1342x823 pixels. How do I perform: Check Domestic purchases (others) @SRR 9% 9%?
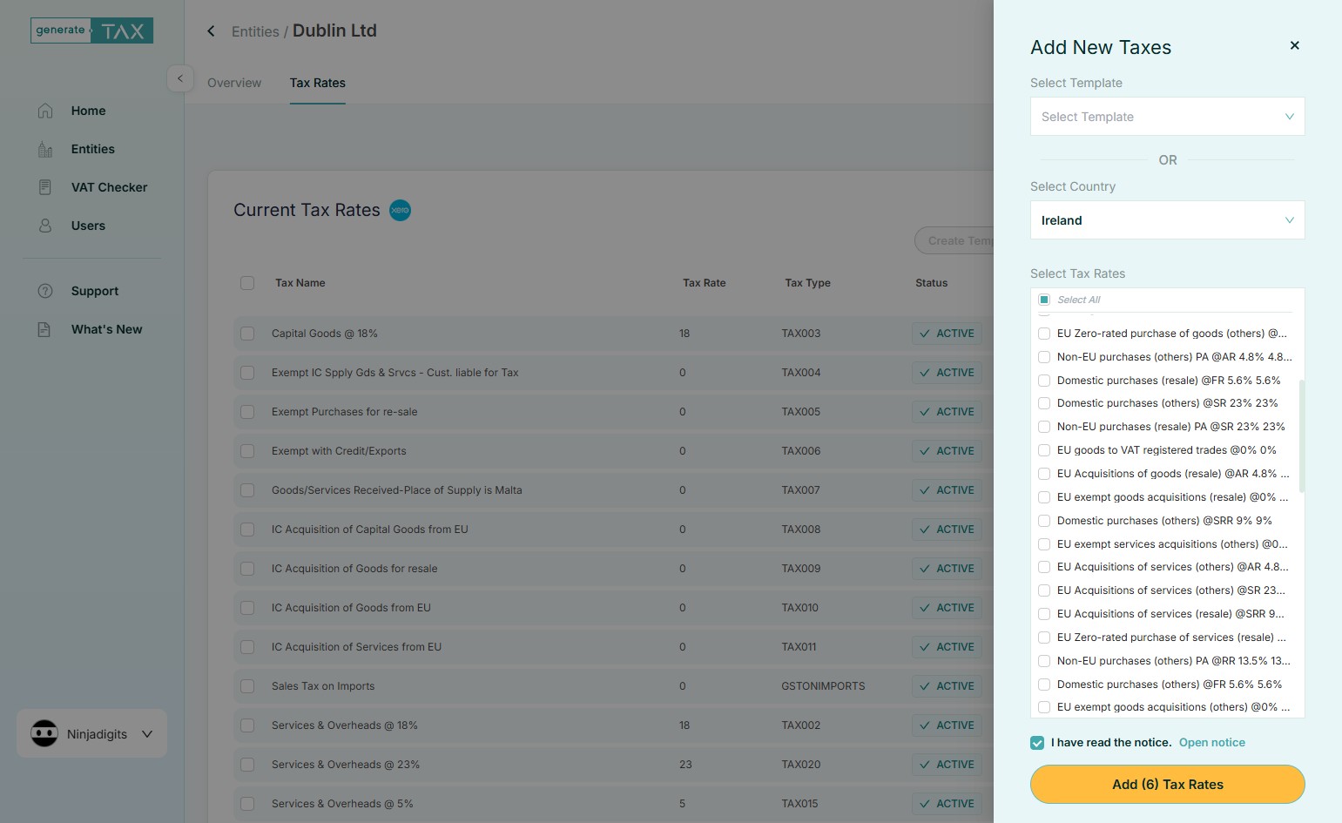1044,521
